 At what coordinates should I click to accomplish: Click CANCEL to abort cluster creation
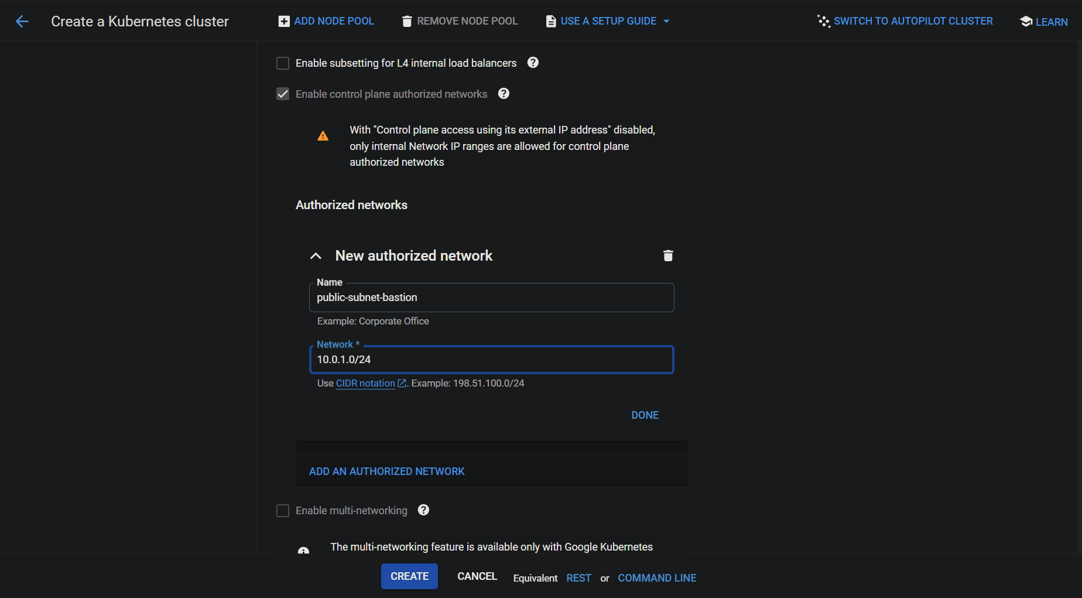point(477,576)
